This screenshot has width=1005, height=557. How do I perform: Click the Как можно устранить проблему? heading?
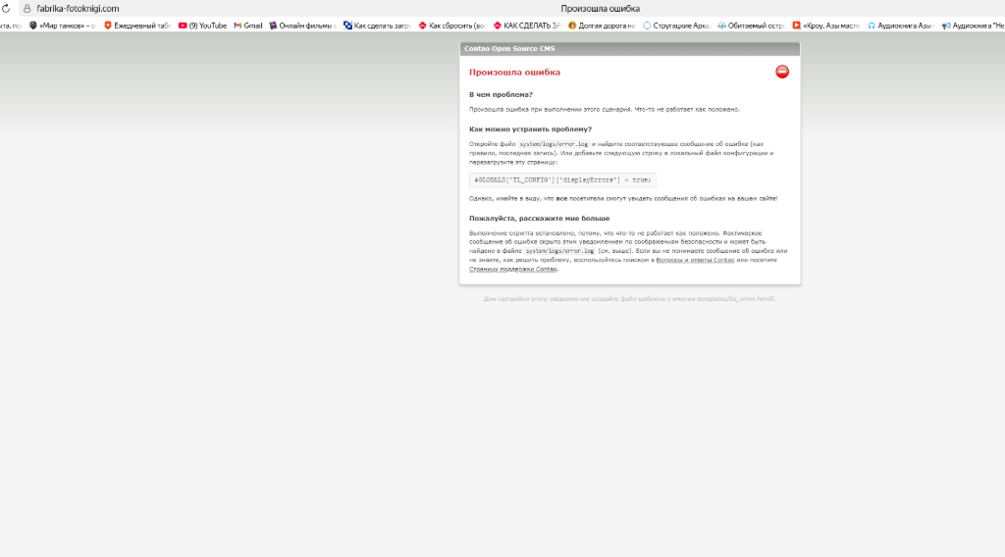(530, 129)
